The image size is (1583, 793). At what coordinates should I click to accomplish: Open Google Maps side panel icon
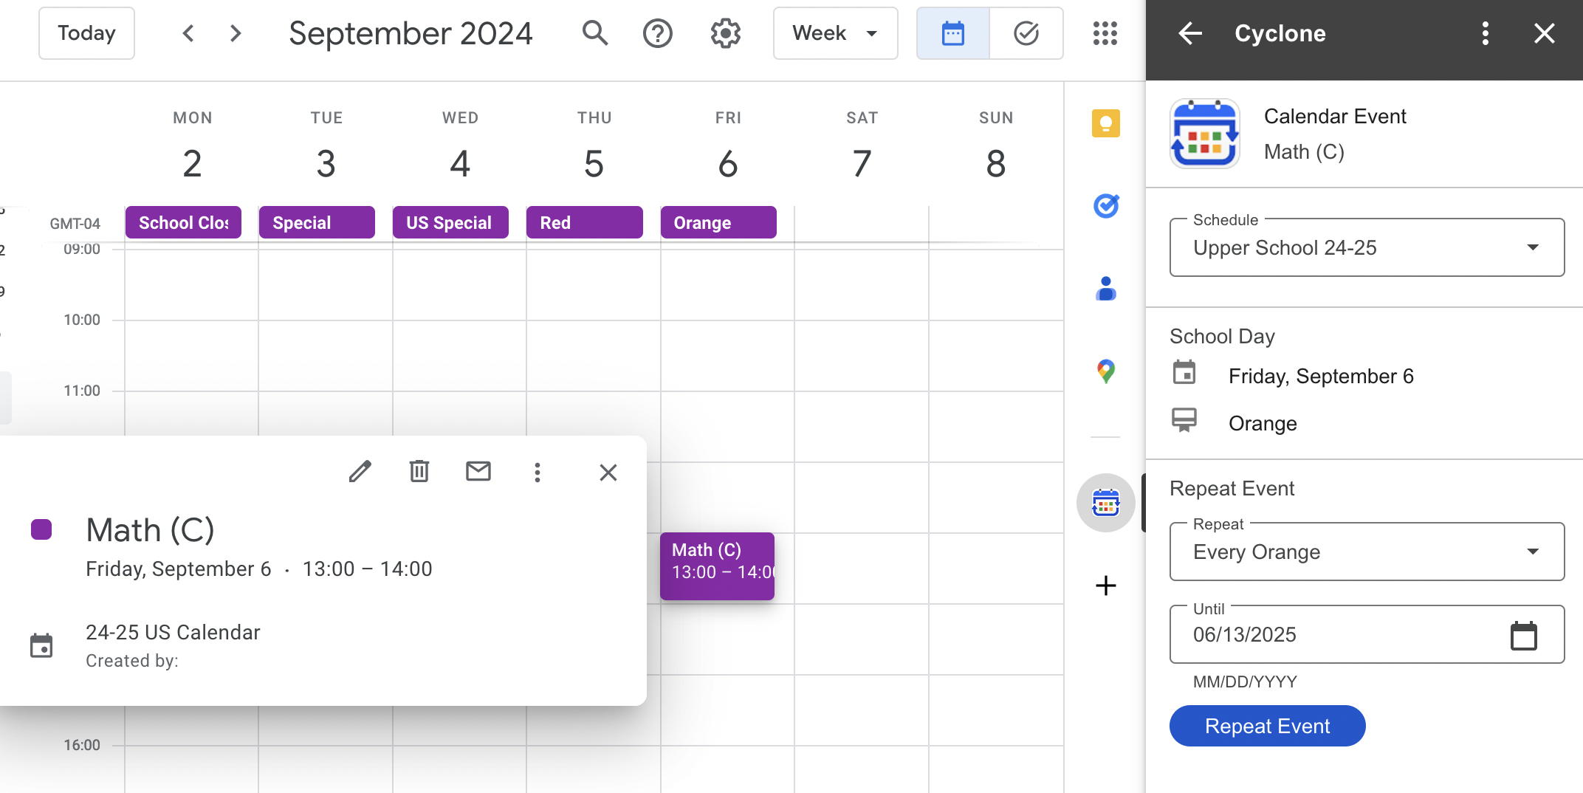coord(1105,371)
